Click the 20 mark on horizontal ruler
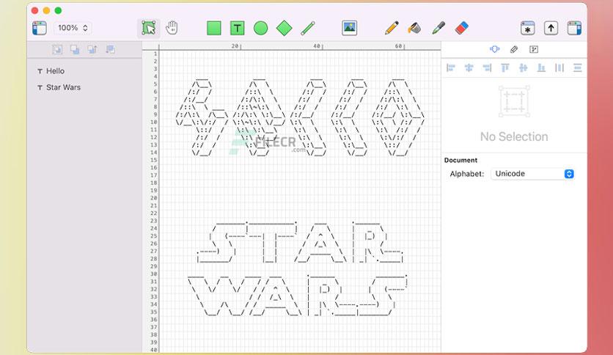Image resolution: width=613 pixels, height=355 pixels. tap(235, 46)
